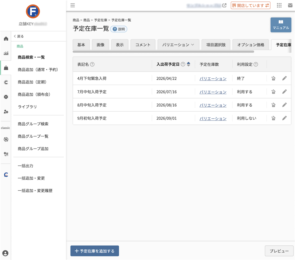Click the 表記名 help question icon

point(92,64)
